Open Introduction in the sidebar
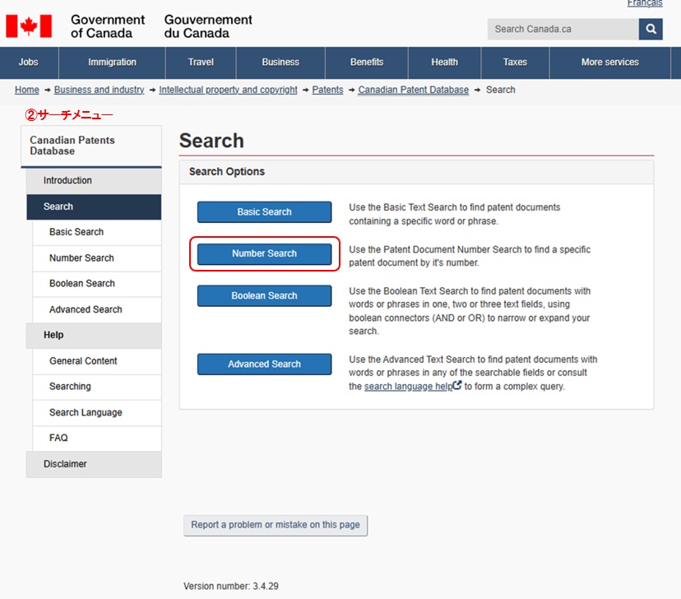Viewport: 681px width, 599px height. [67, 180]
